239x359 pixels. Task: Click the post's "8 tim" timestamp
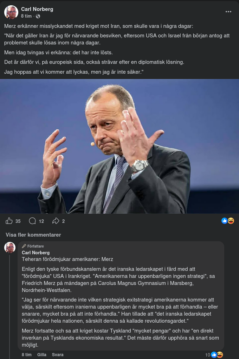tap(26, 16)
